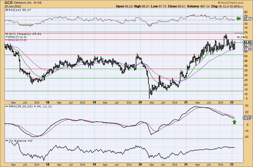The height and width of the screenshot is (167, 253).
Task: Click the EMA(43) 57.55 legend label
Action: pyautogui.click(x=17, y=40)
